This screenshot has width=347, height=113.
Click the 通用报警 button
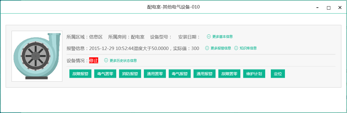(x=205, y=74)
